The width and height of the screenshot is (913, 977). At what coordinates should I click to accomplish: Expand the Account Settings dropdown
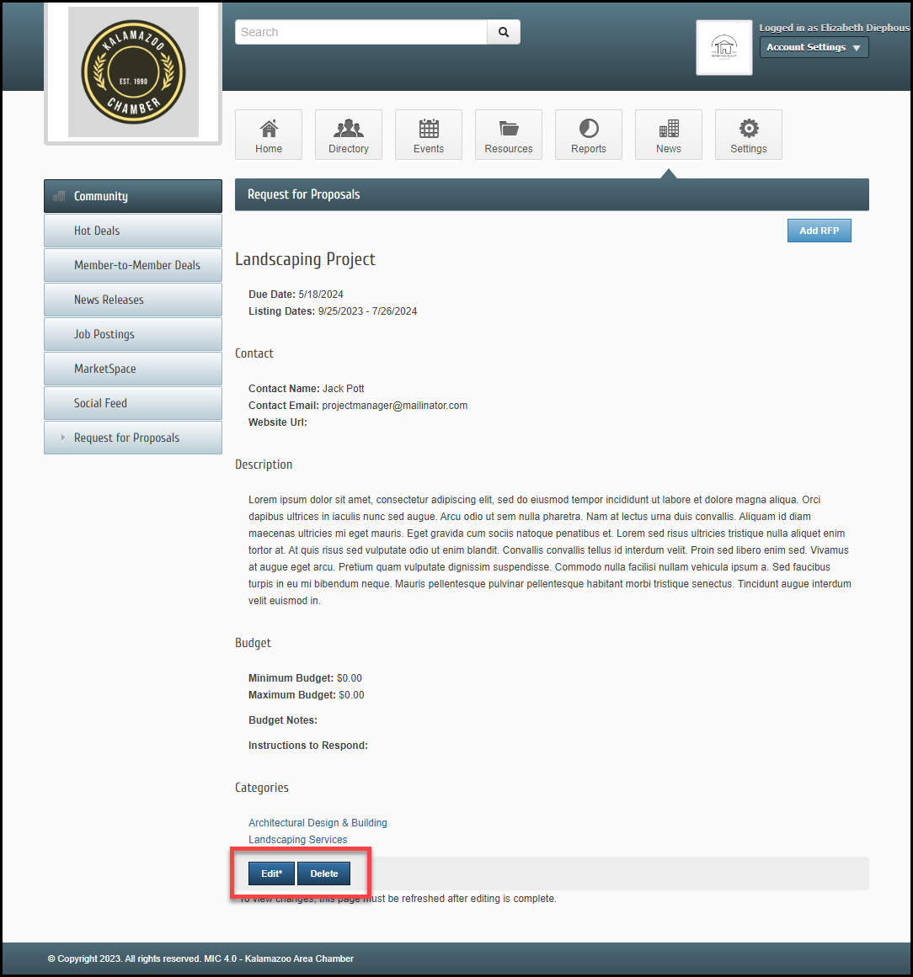click(814, 47)
